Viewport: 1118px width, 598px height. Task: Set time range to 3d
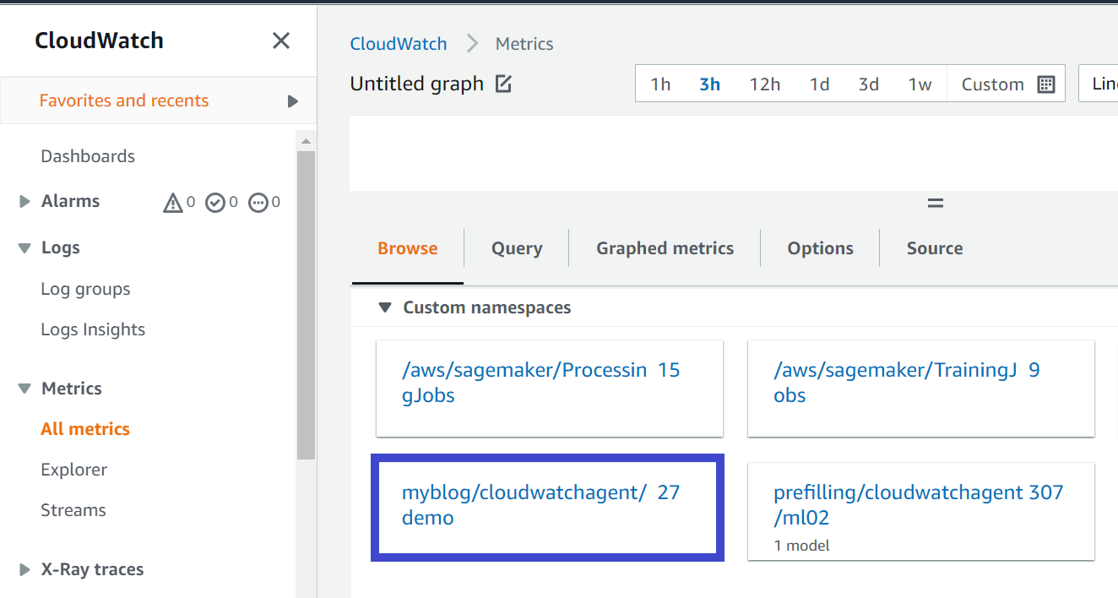tap(869, 84)
